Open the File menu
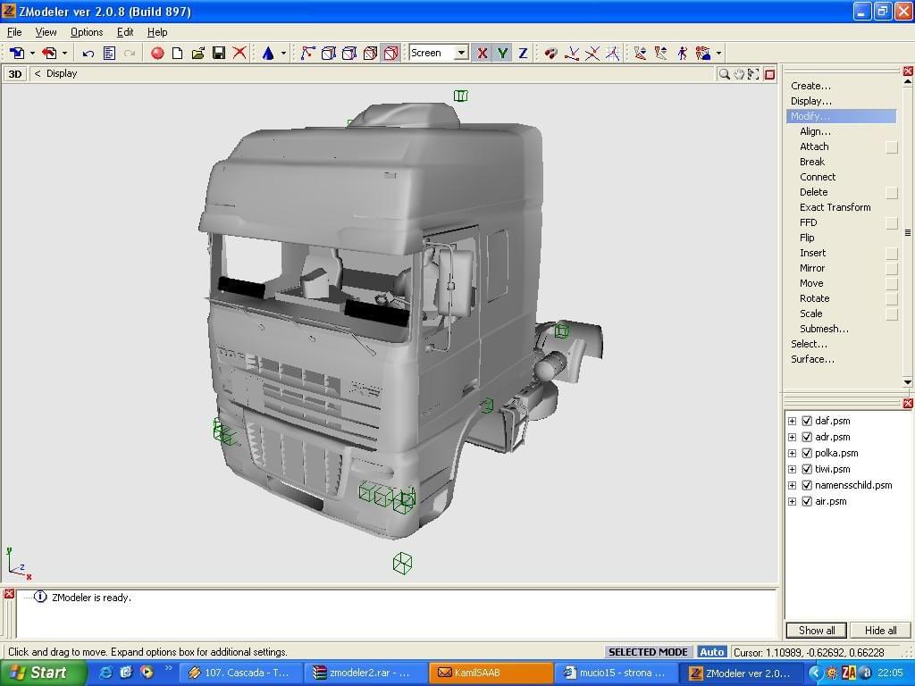Viewport: 915px width, 686px height. click(14, 32)
